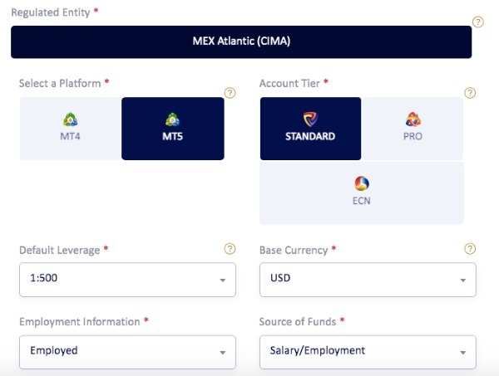Open the Default Leverage 1:500 dropdown
Screen dimensions: 499x376
click(x=127, y=280)
